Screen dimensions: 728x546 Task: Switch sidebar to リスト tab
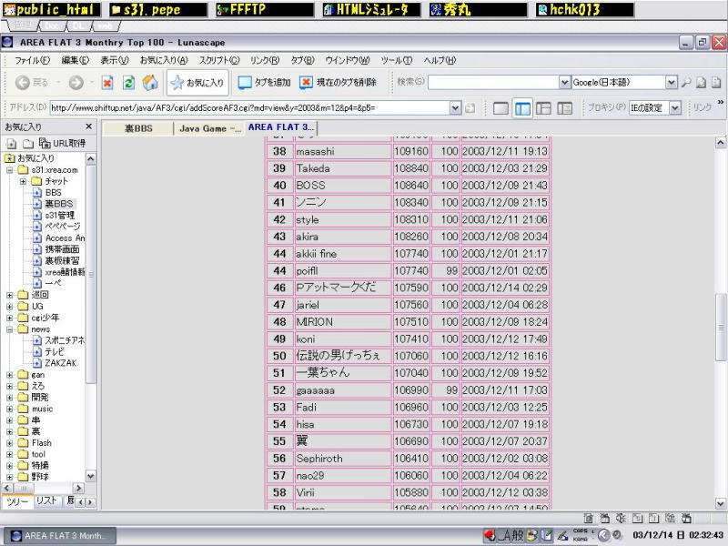tap(47, 501)
